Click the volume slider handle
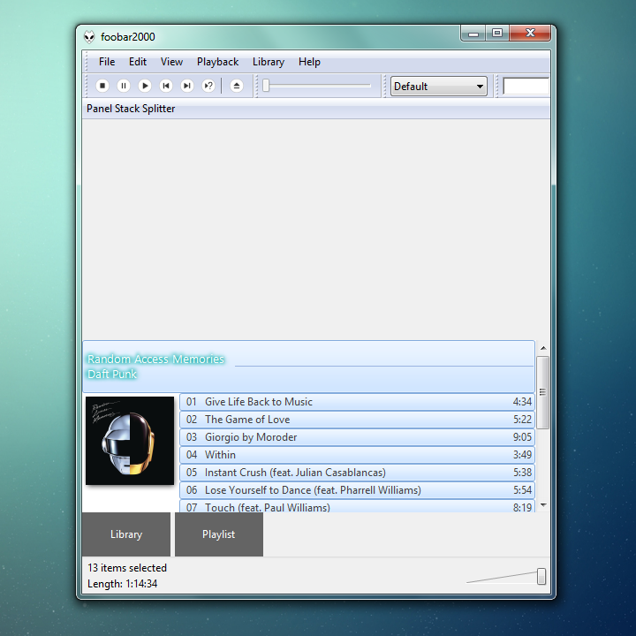The height and width of the screenshot is (636, 636). click(541, 576)
